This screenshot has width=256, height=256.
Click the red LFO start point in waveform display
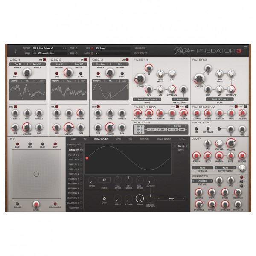[87, 158]
